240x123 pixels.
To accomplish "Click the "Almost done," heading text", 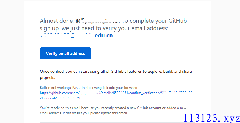I will (x=57, y=21).
